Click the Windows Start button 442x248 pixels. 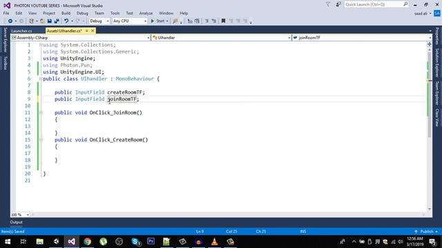coord(8,242)
